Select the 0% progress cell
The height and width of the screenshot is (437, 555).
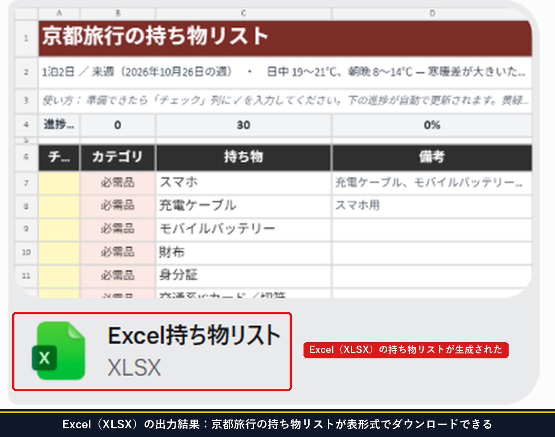pyautogui.click(x=432, y=125)
